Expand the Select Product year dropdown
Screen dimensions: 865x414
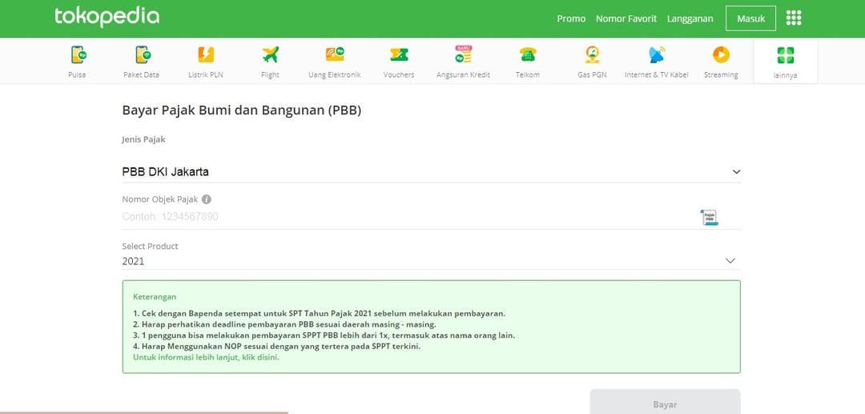point(431,261)
